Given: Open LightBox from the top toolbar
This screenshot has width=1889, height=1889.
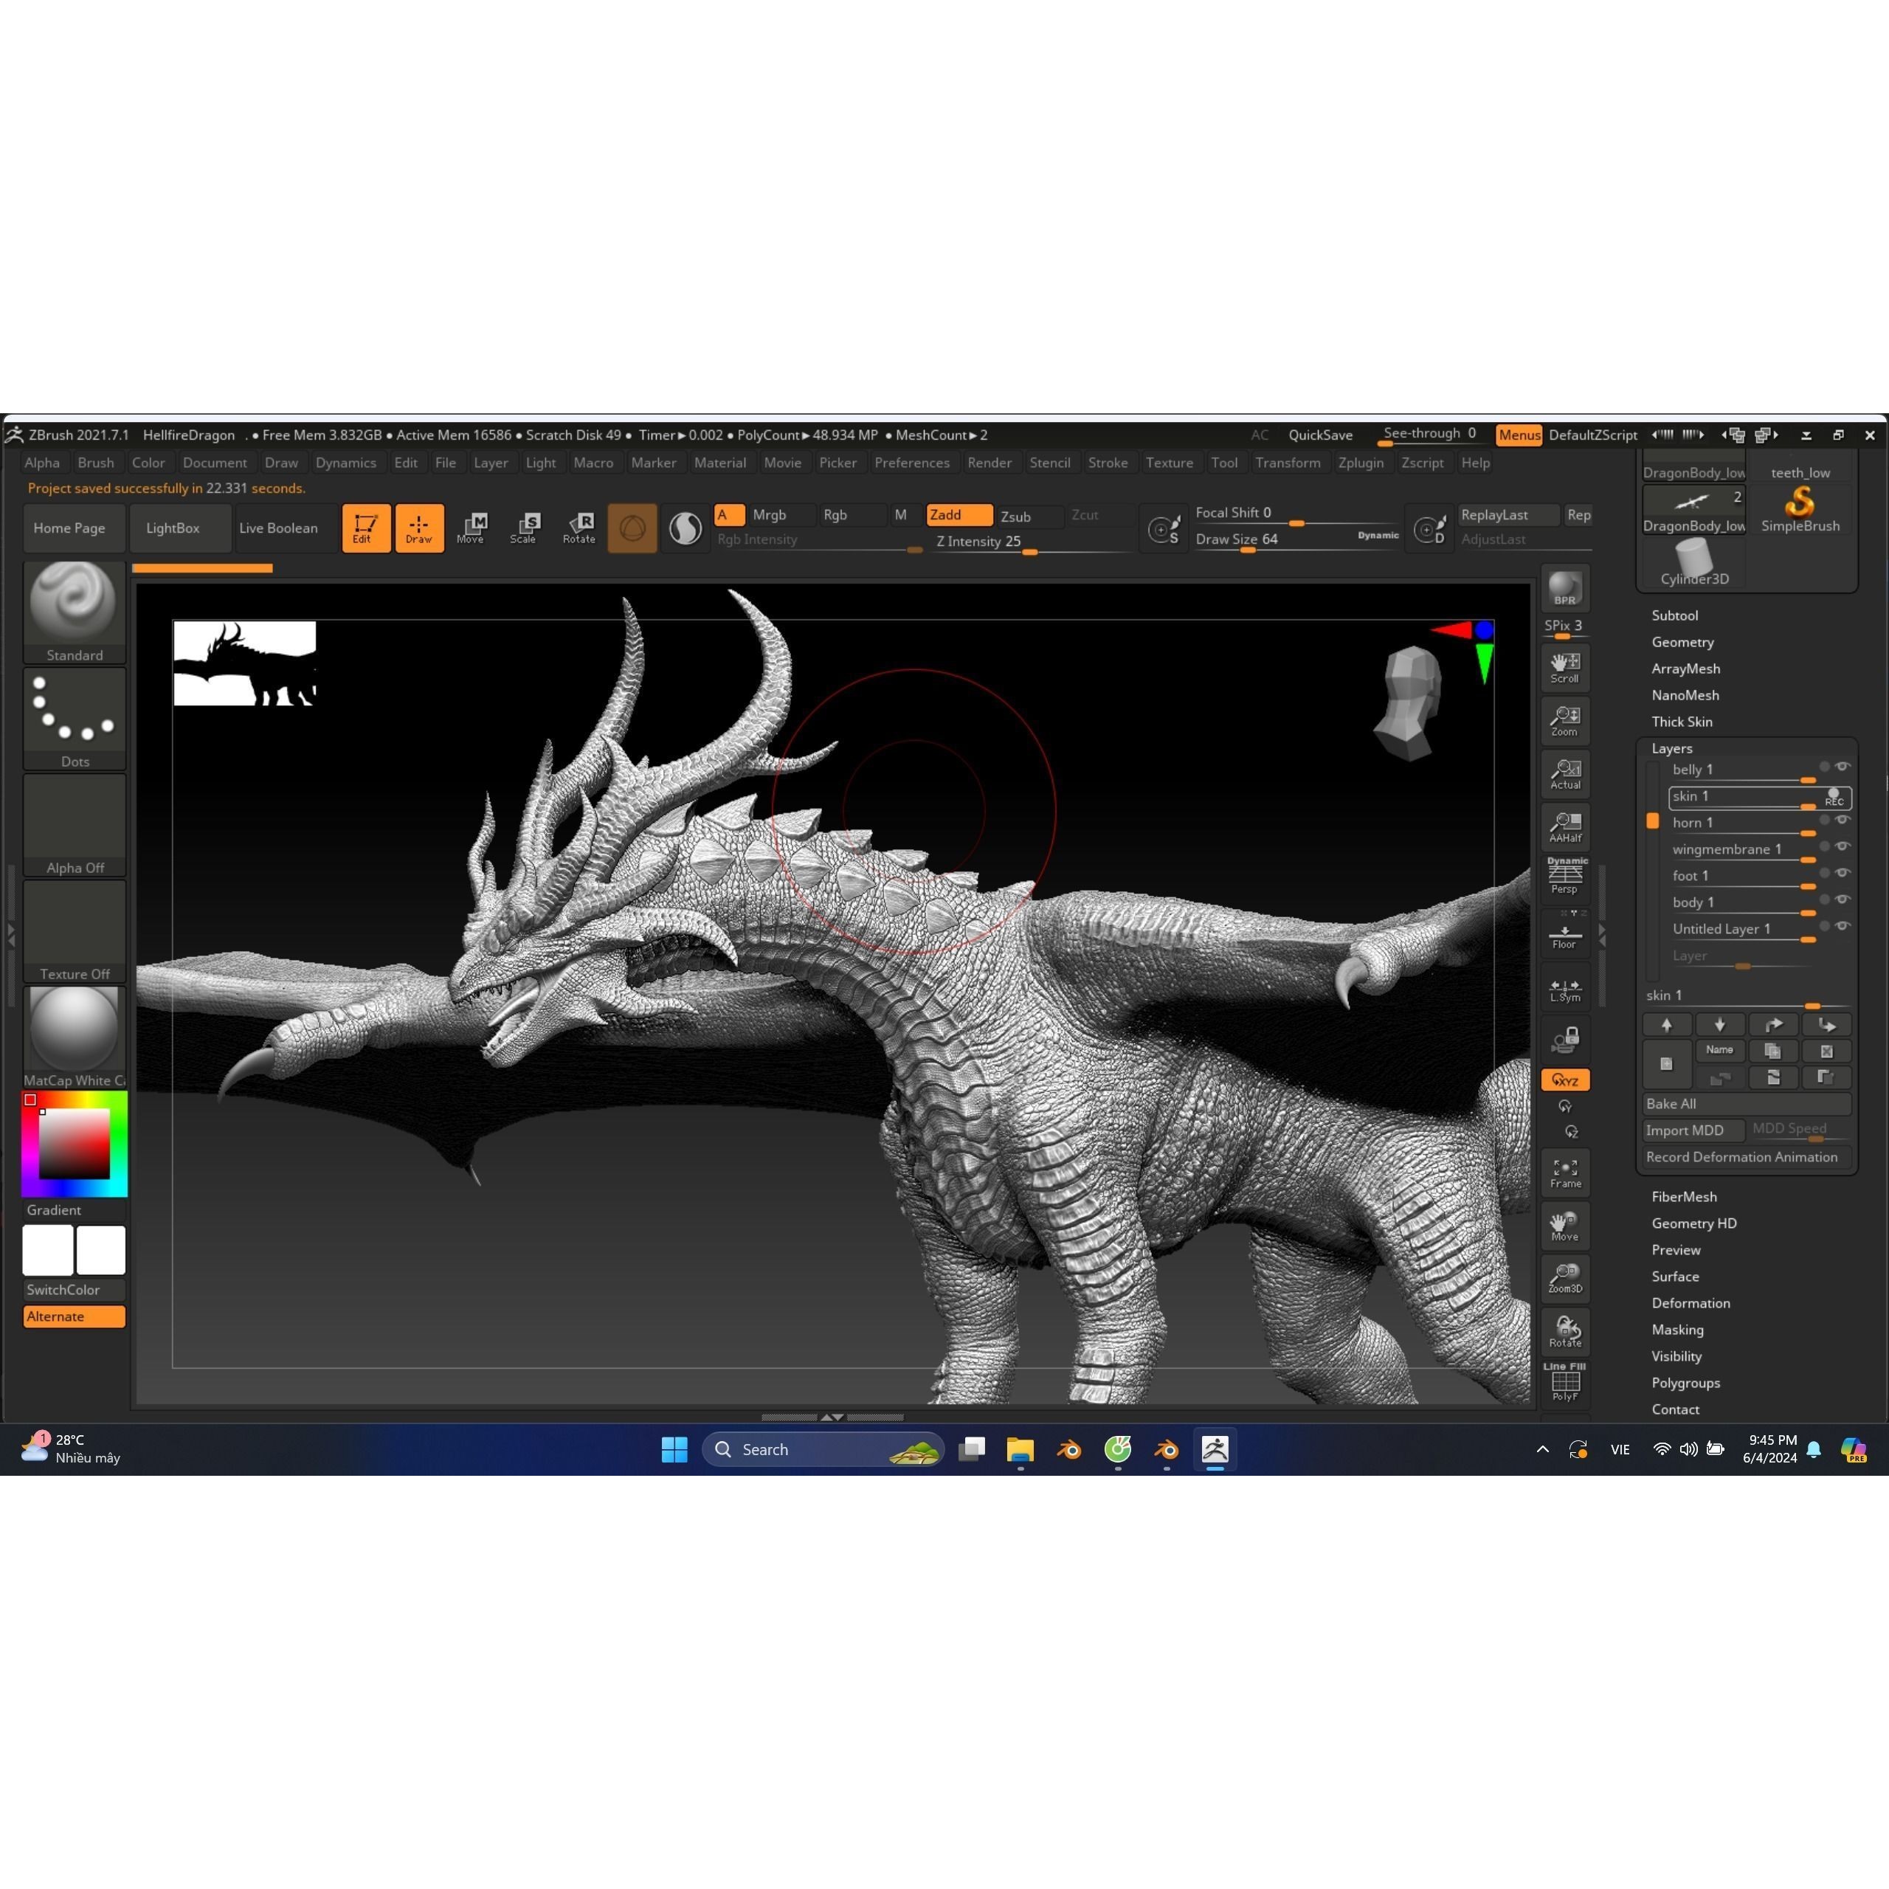Looking at the screenshot, I should tap(175, 528).
